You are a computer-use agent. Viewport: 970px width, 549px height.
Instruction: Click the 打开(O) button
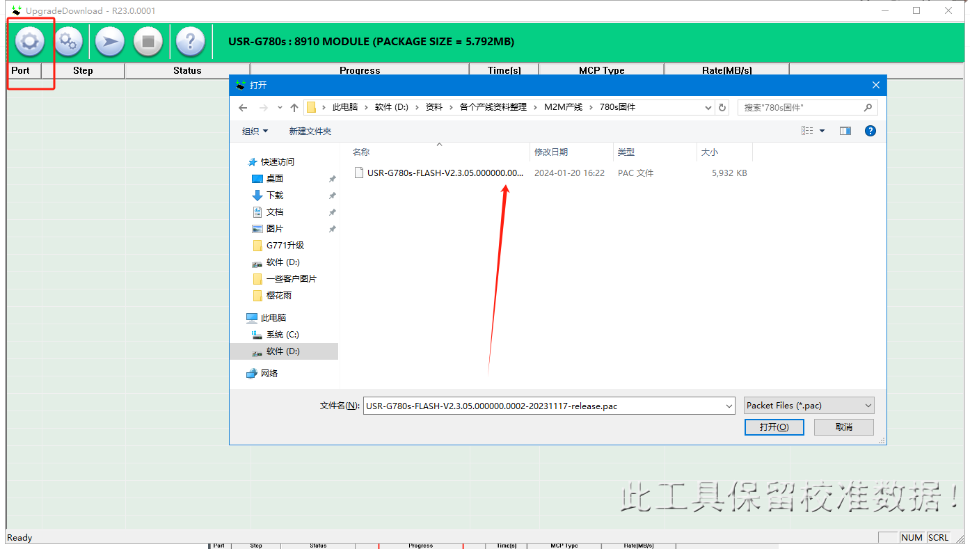pos(774,427)
